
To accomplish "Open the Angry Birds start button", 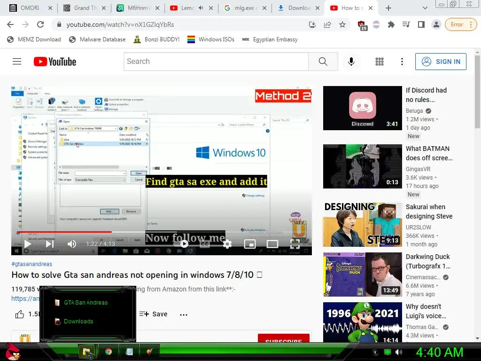I will (13, 352).
